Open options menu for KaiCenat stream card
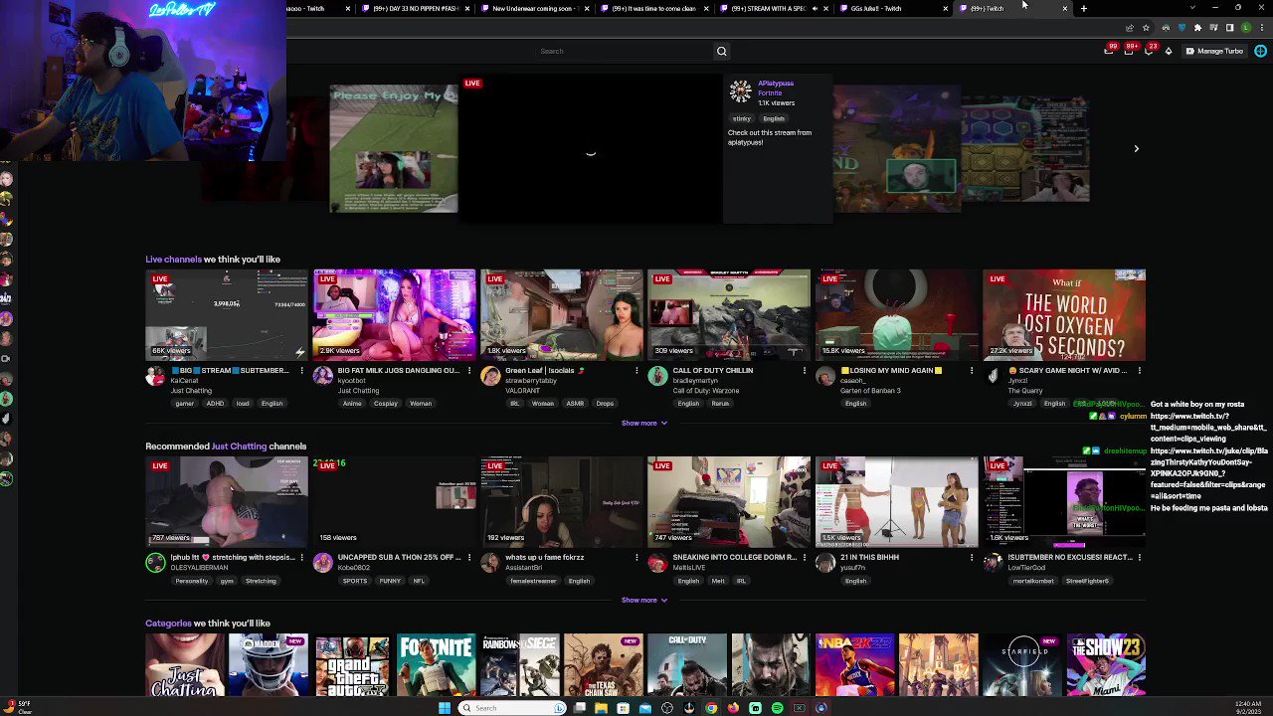This screenshot has height=716, width=1273. tap(301, 370)
